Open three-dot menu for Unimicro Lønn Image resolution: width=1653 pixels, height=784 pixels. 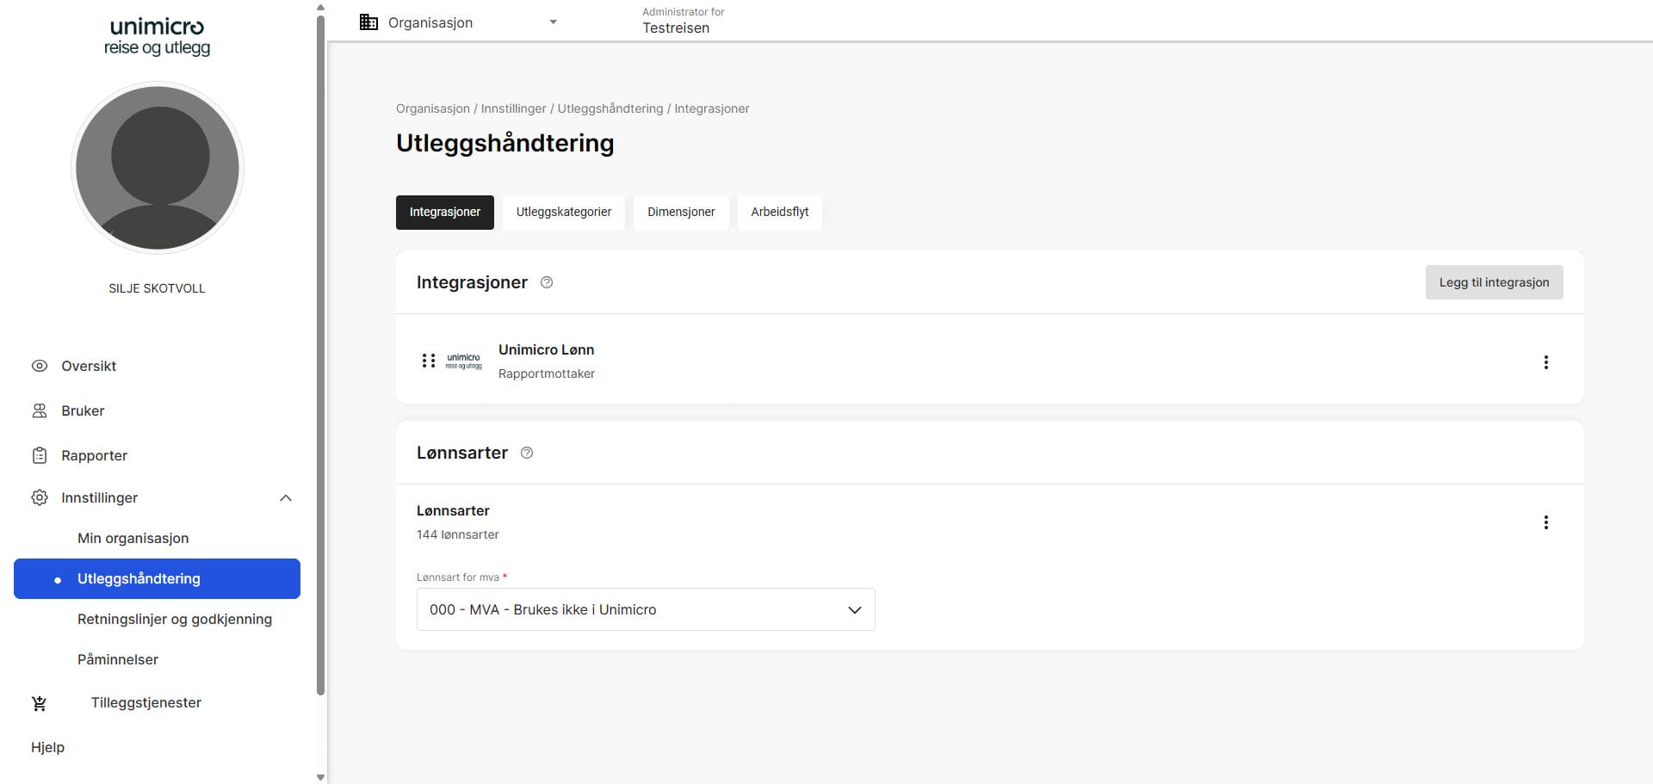coord(1545,362)
